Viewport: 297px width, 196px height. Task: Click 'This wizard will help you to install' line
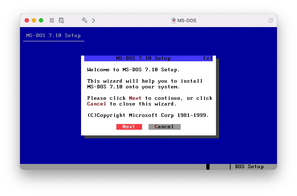pyautogui.click(x=145, y=81)
